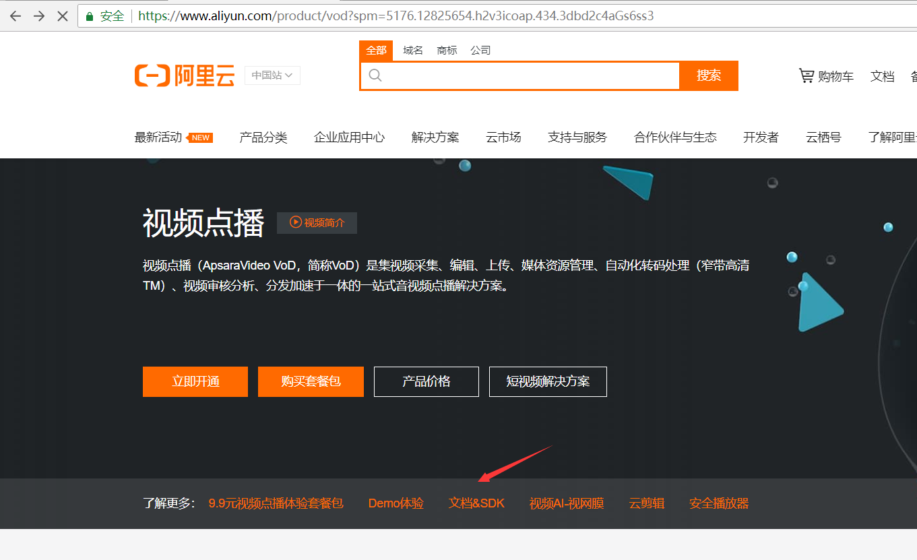Open the shopping cart icon
This screenshot has height=560, width=917.
[807, 75]
